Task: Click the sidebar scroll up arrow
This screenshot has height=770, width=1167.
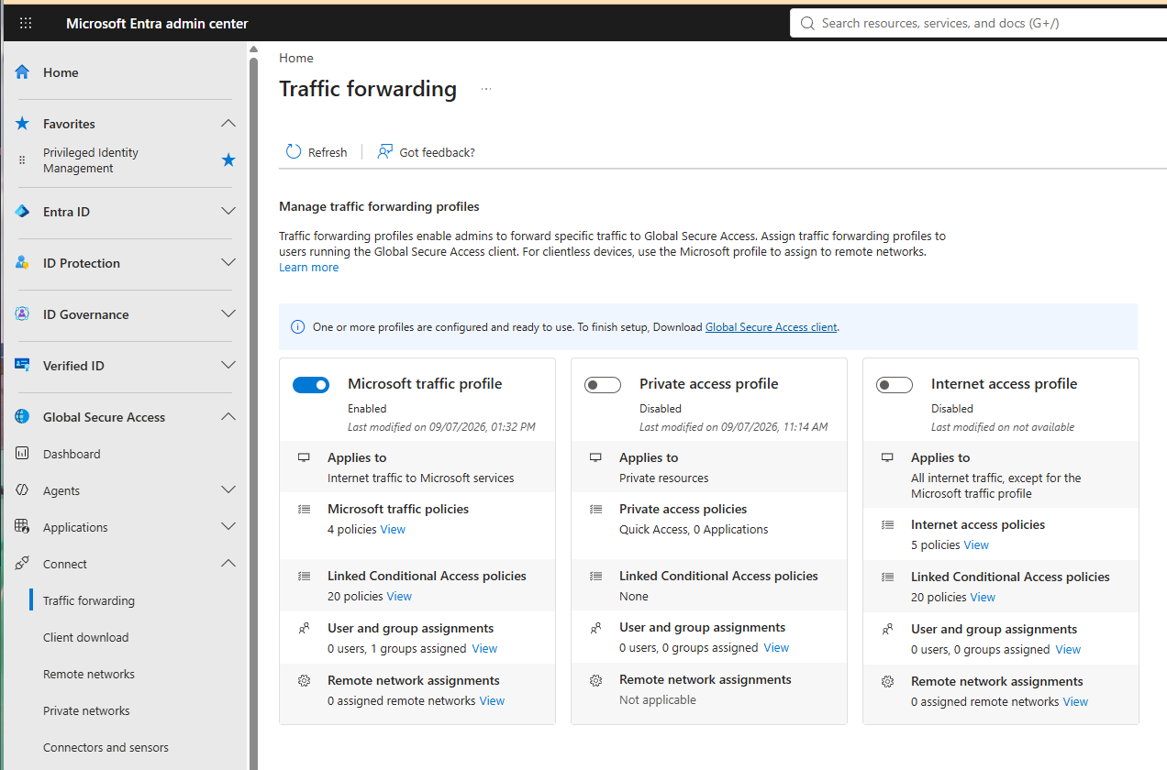Action: point(253,49)
